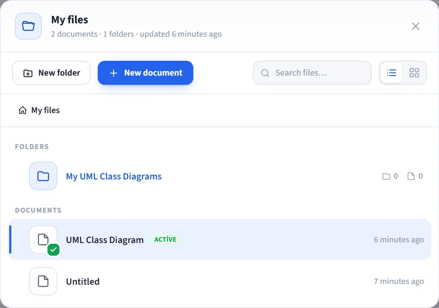Click the subfolder count icon
Image resolution: width=439 pixels, height=308 pixels.
[x=386, y=176]
